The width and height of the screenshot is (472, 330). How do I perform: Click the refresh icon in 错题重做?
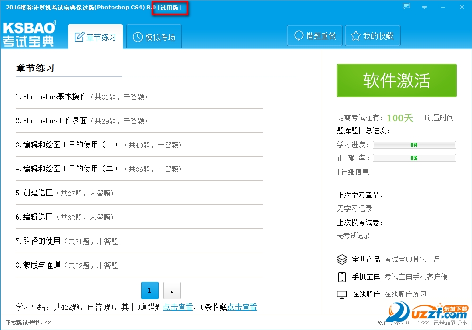(299, 36)
